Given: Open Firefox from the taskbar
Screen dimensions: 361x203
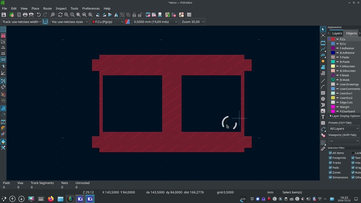Looking at the screenshot, I should click(x=50, y=199).
